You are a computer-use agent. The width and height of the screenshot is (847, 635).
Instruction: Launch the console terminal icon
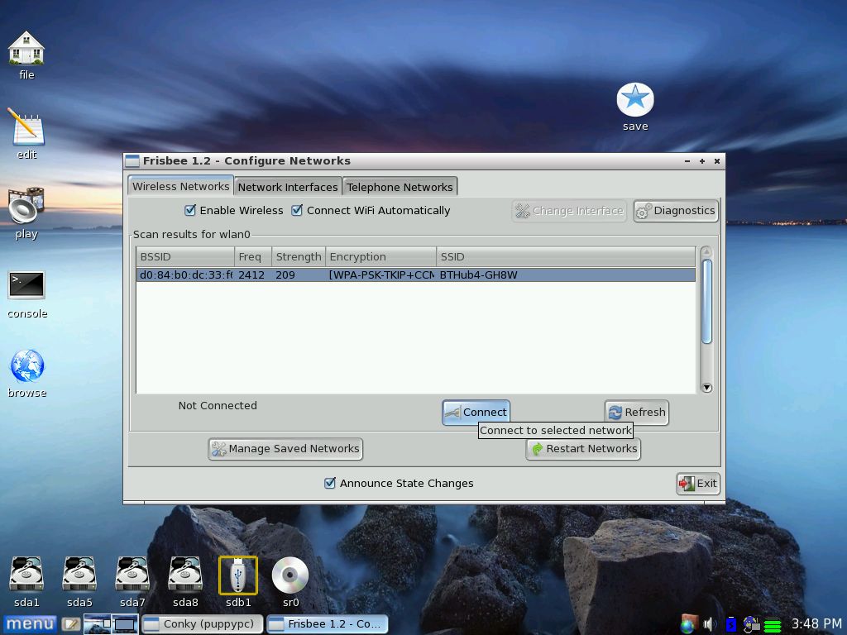click(26, 286)
